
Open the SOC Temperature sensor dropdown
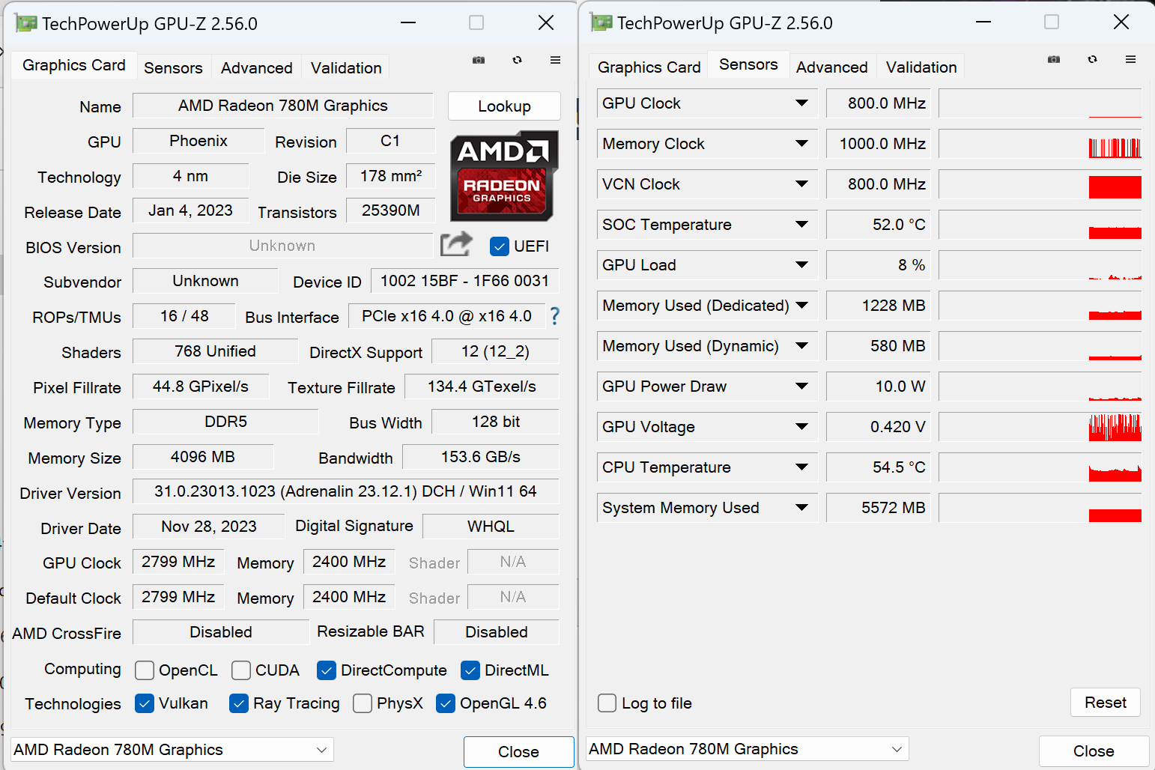(x=801, y=224)
